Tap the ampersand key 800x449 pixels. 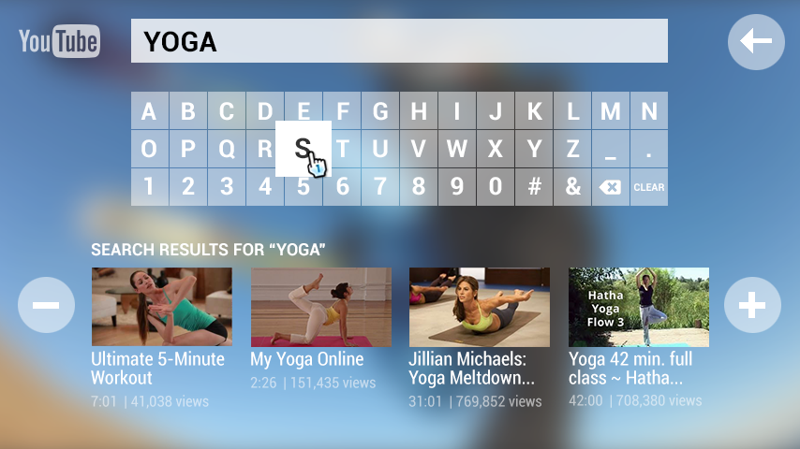tap(572, 187)
